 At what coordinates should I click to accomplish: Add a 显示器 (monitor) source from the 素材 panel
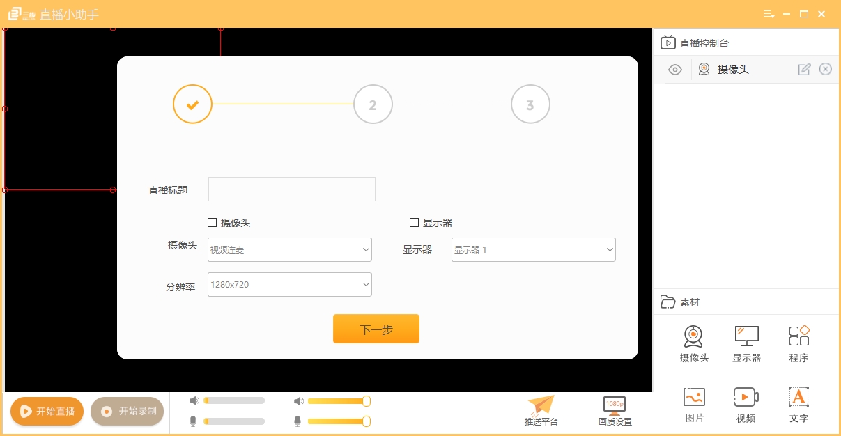[x=746, y=343]
